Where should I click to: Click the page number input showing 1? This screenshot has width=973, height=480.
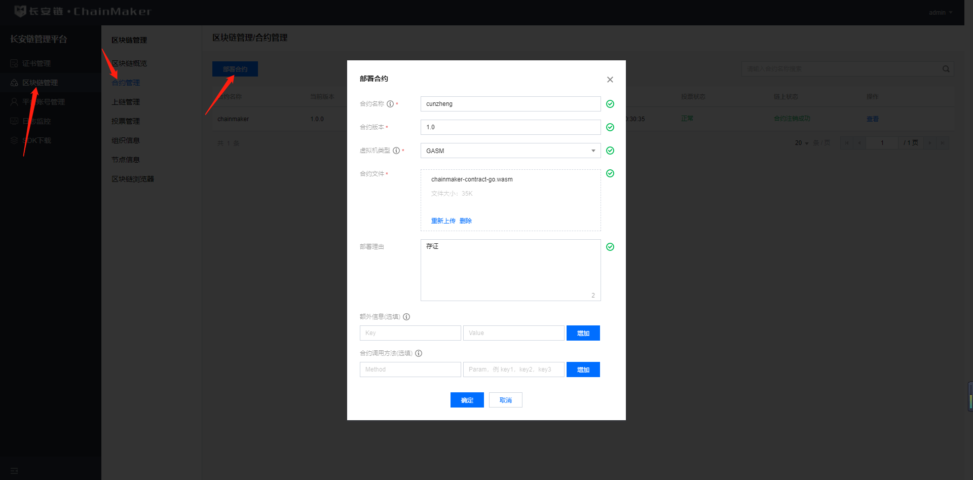click(882, 143)
